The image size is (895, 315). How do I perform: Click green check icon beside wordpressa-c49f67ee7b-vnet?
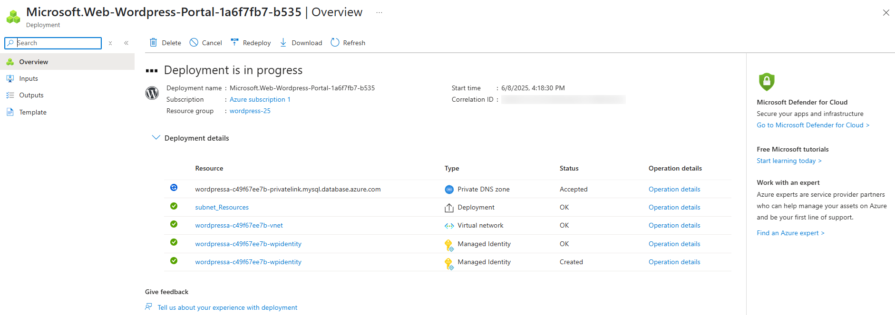point(174,224)
